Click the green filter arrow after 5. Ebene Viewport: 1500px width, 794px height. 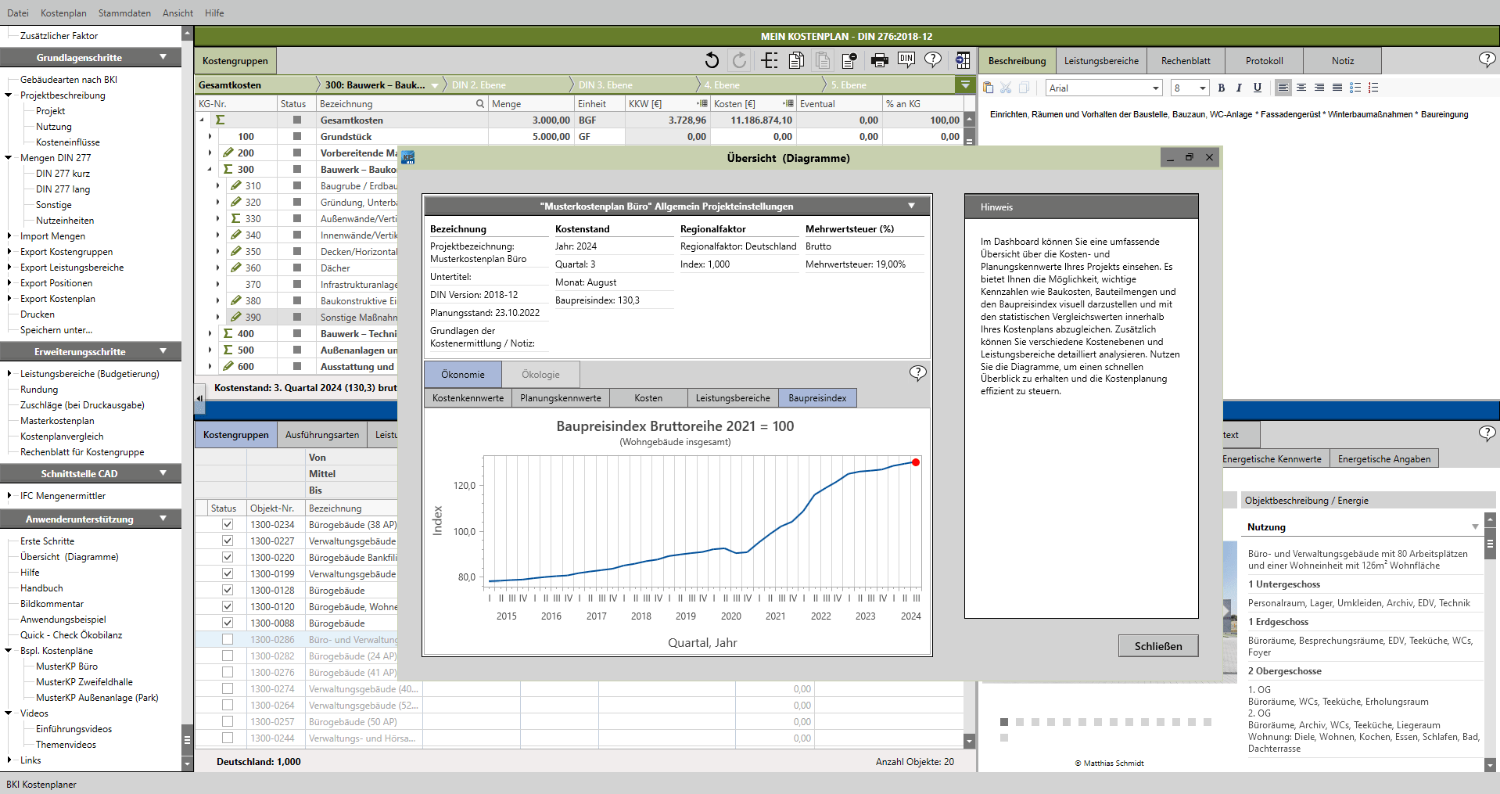coord(966,84)
